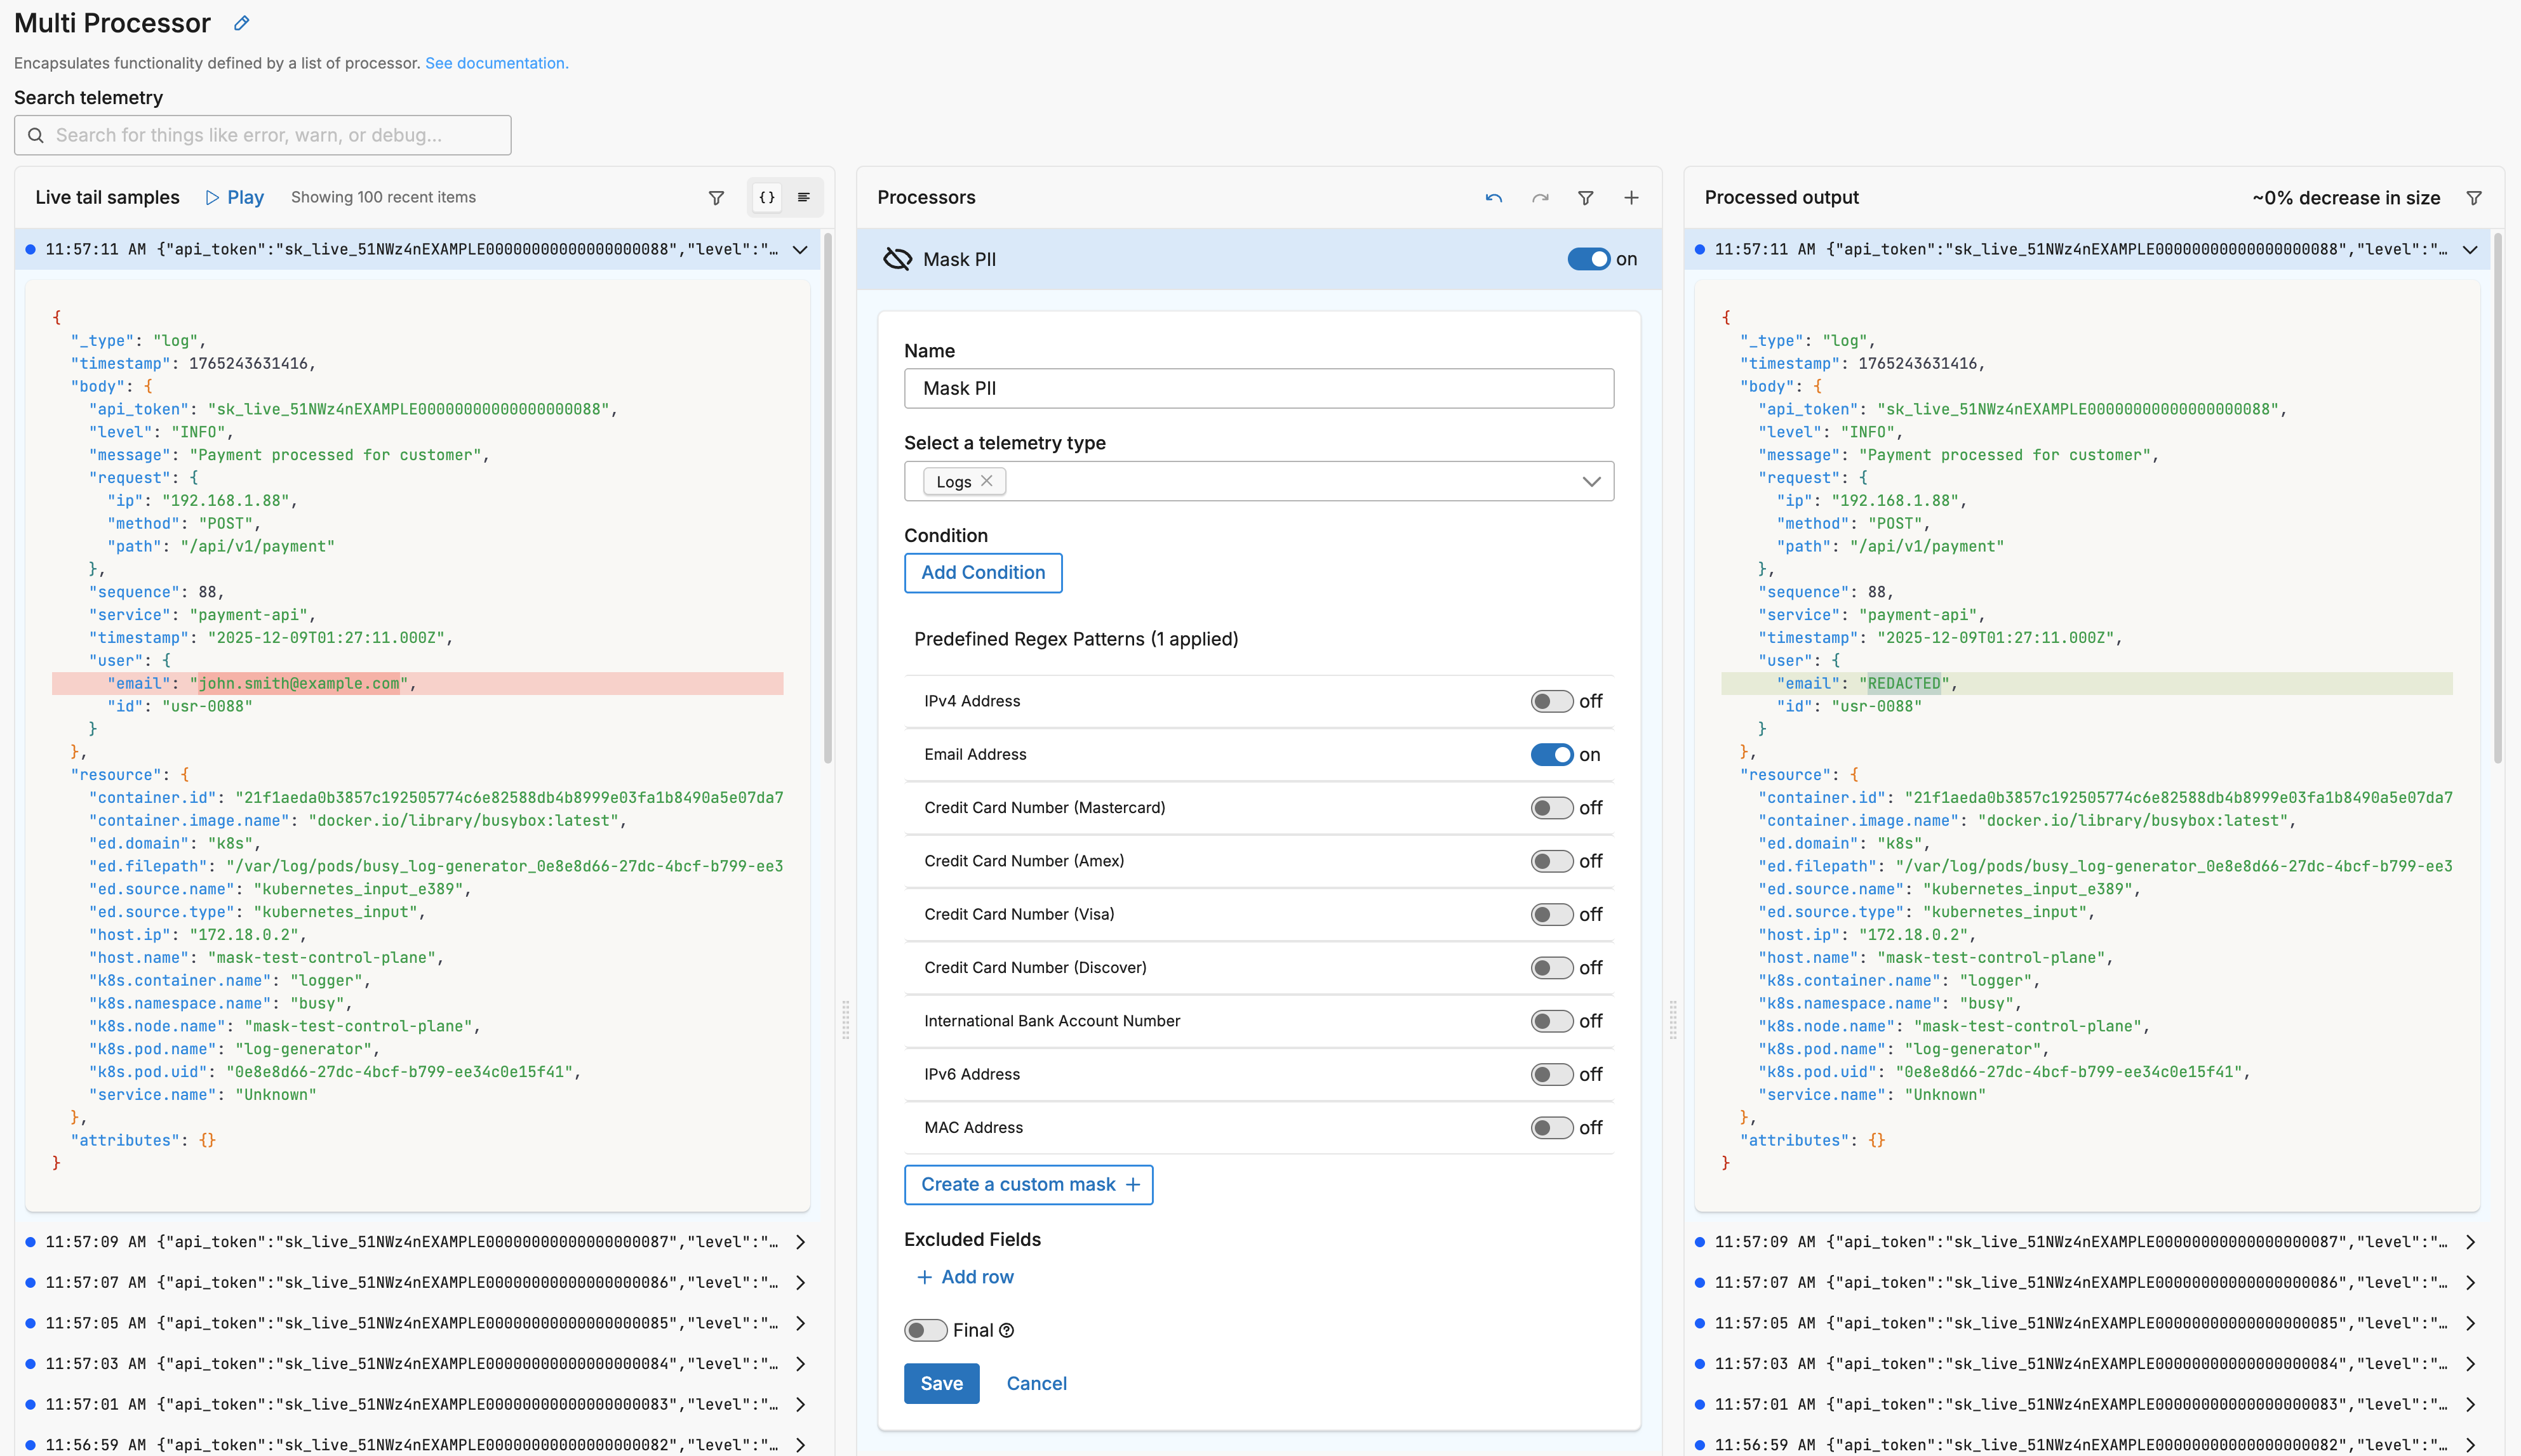
Task: Click the pencil icon beside Multi Processor title
Action: (x=241, y=23)
